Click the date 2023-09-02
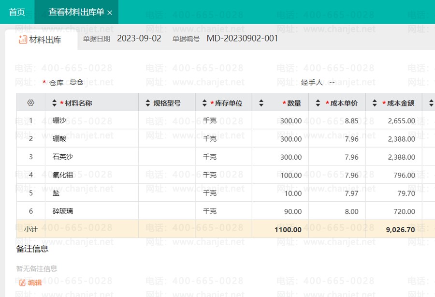Screen dimensions: 435x297 point(139,38)
